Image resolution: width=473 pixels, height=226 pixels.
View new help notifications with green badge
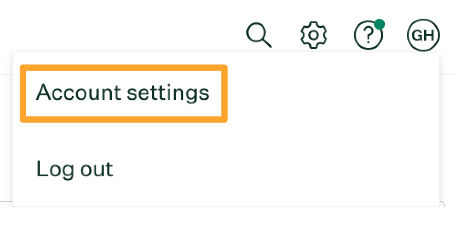[379, 24]
